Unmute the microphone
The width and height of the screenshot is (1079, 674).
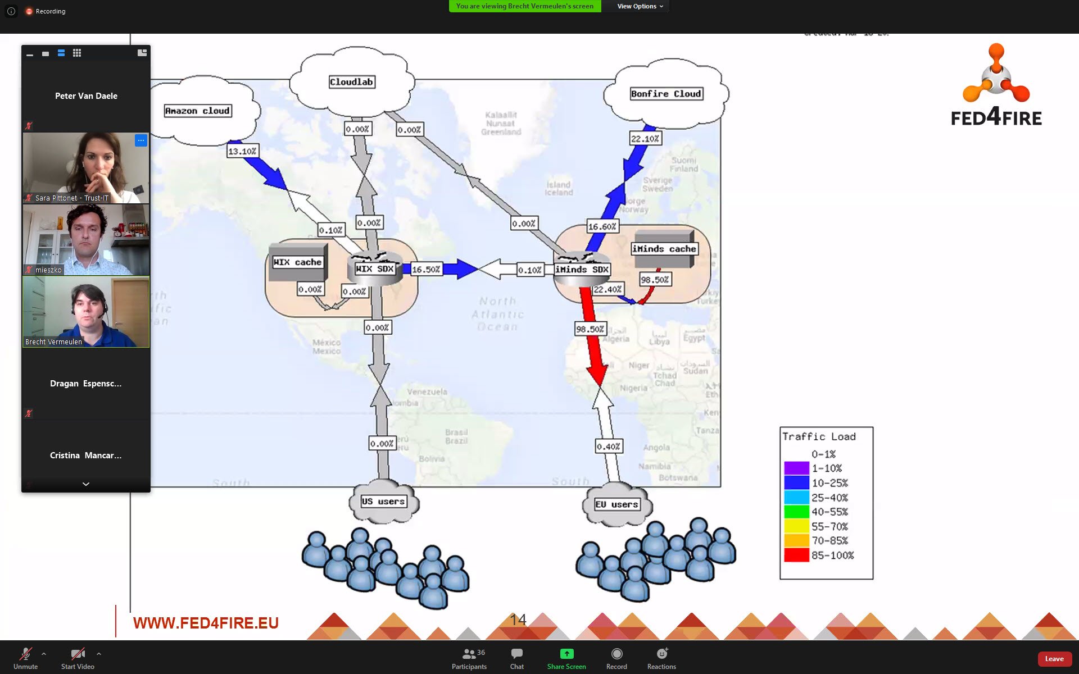point(25,658)
